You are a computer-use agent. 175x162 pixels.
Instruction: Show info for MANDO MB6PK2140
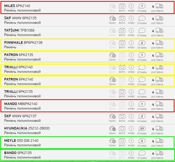click(x=131, y=105)
